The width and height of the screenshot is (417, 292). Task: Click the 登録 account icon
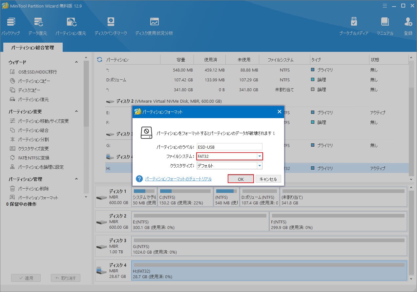click(x=408, y=26)
